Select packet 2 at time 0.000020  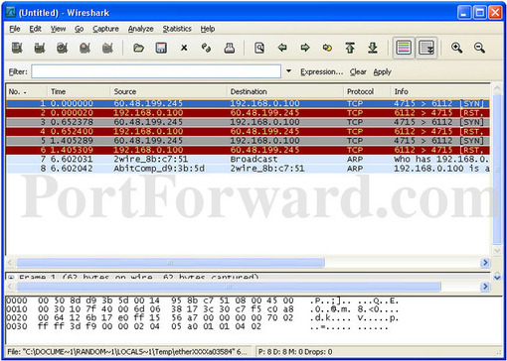[x=248, y=113]
